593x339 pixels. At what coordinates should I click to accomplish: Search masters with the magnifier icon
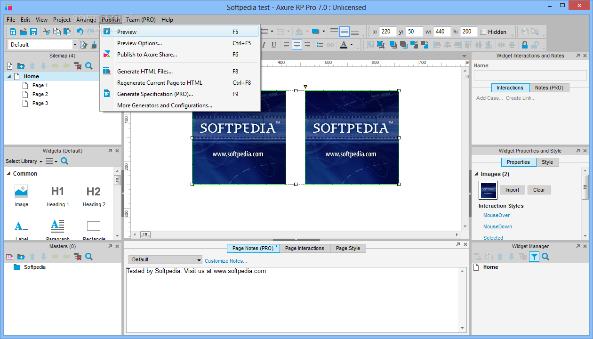coord(89,257)
